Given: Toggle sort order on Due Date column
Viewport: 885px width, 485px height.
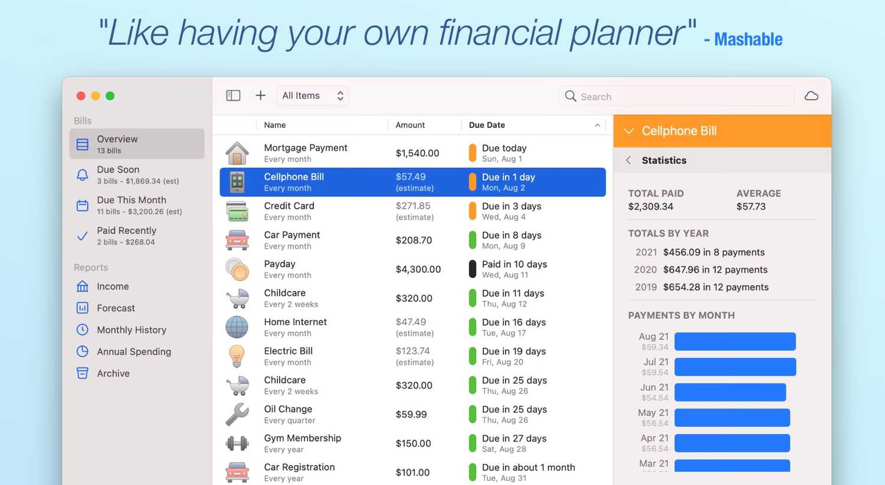Looking at the screenshot, I should [533, 125].
